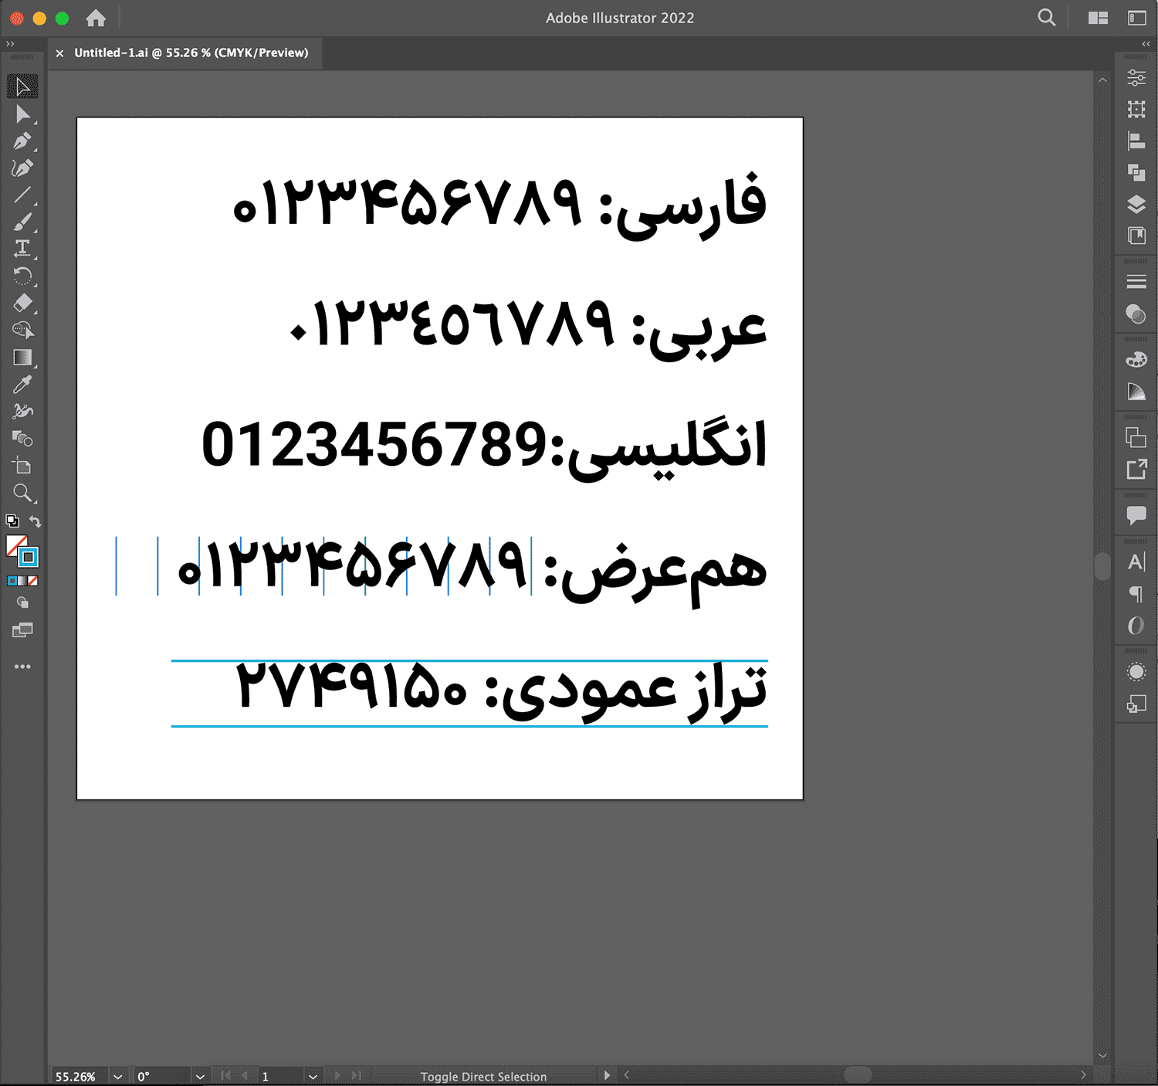The width and height of the screenshot is (1158, 1086).
Task: Click the Home icon
Action: tap(96, 18)
